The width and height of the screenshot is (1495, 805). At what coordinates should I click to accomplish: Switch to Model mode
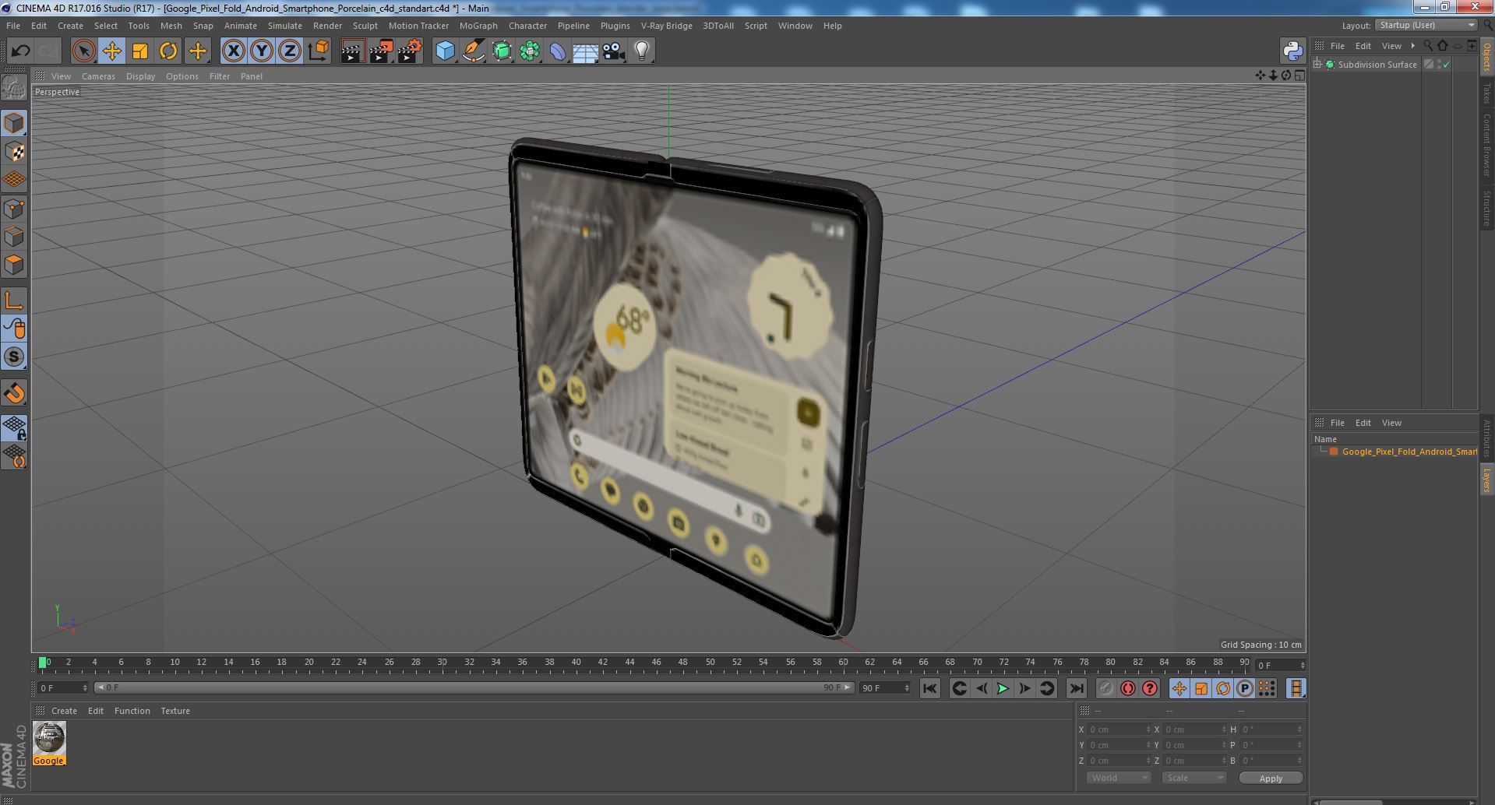14,123
